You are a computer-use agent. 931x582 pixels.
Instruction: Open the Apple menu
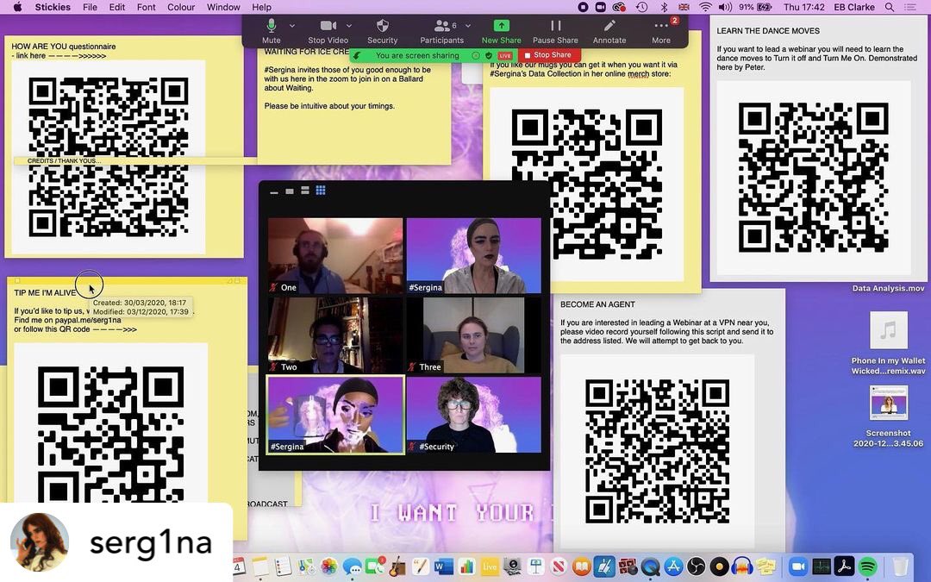[x=17, y=7]
